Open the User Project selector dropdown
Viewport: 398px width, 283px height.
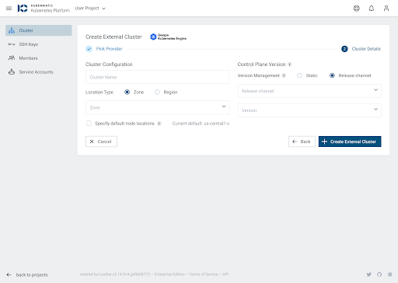click(90, 9)
